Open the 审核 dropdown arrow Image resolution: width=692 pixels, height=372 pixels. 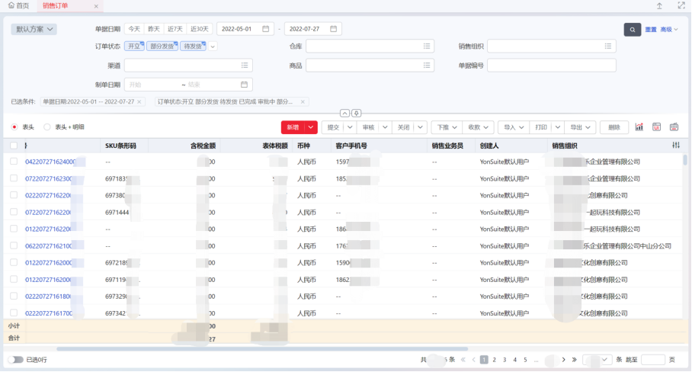[385, 127]
